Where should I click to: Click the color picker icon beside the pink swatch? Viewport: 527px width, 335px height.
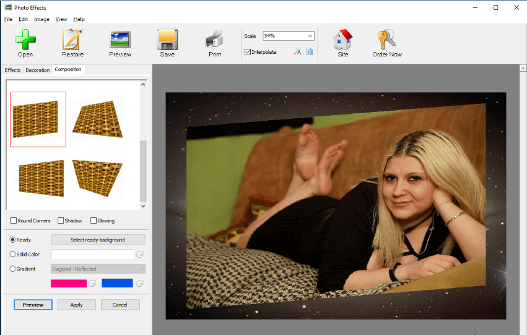pos(92,284)
